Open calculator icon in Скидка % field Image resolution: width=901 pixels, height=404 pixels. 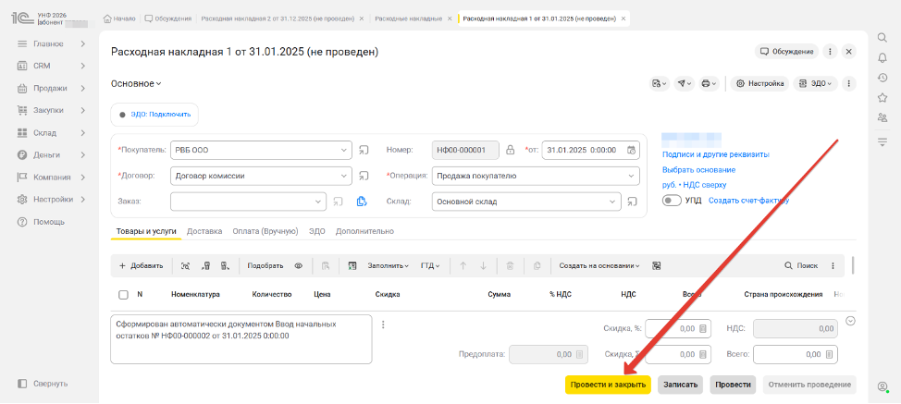[x=703, y=328]
